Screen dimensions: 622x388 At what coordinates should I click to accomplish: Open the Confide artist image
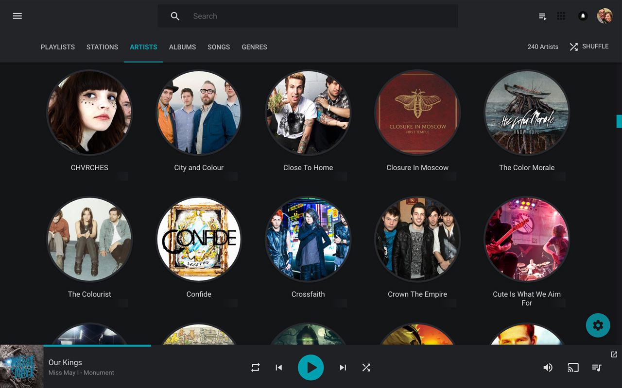pos(199,239)
